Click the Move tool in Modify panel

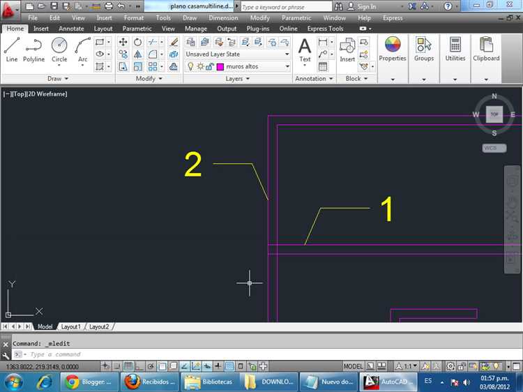123,42
